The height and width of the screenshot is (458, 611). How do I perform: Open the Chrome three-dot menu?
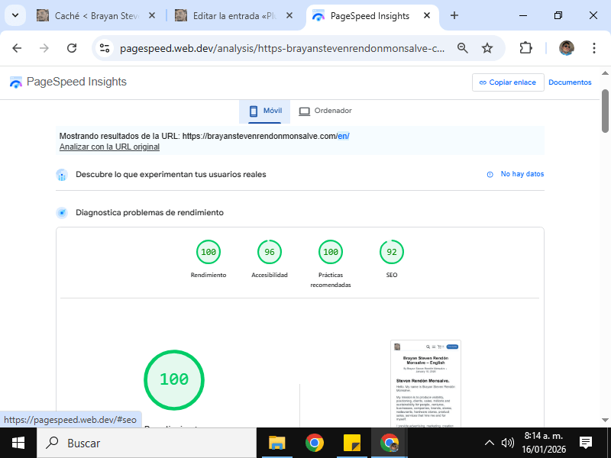(594, 48)
